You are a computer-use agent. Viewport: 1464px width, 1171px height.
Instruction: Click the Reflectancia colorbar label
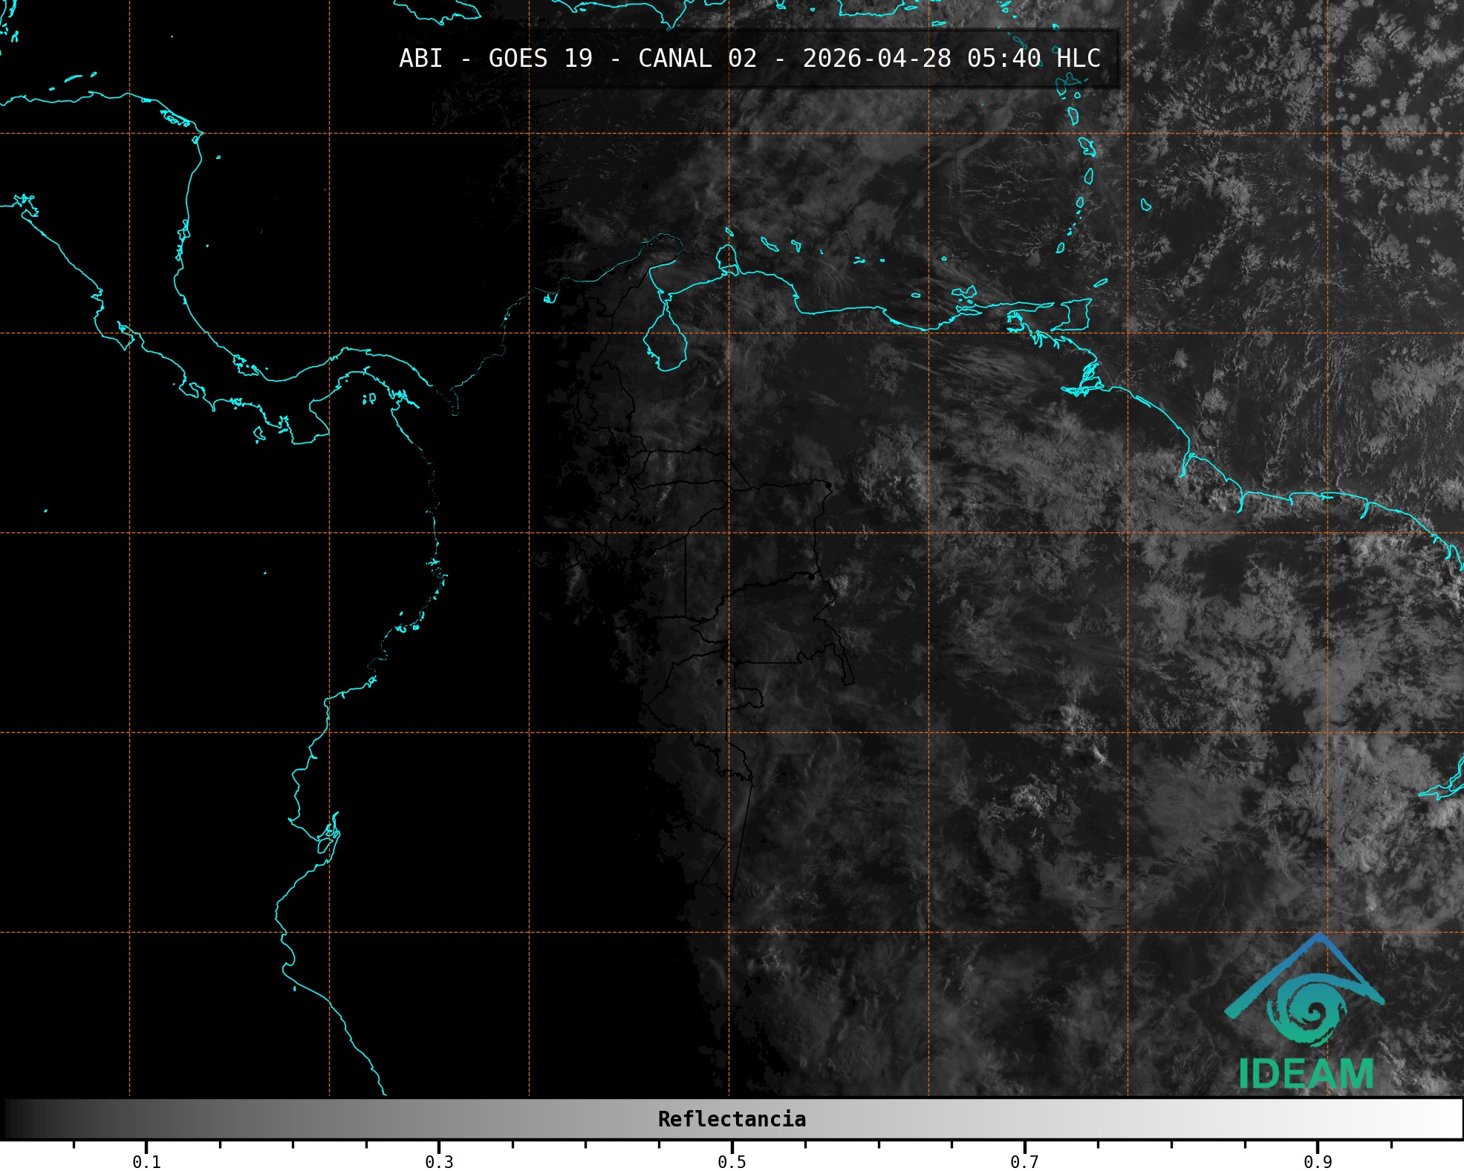(x=732, y=1119)
